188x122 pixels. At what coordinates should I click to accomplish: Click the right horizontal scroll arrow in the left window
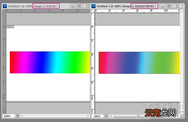(x=88, y=116)
